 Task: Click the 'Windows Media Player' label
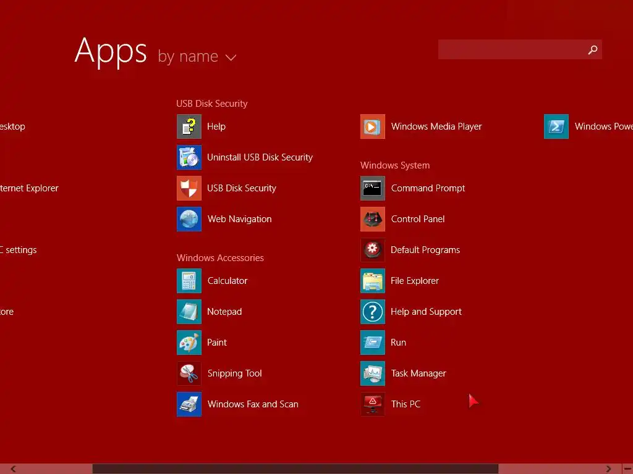click(436, 127)
